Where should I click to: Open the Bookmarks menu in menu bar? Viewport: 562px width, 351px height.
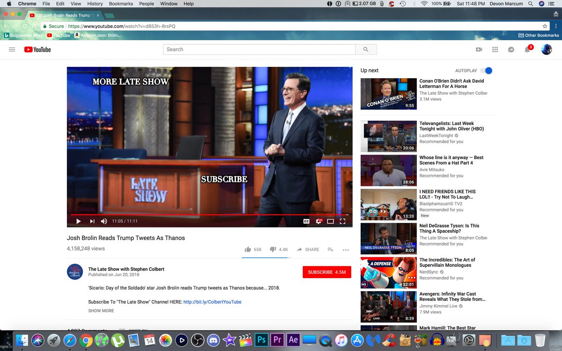click(121, 4)
